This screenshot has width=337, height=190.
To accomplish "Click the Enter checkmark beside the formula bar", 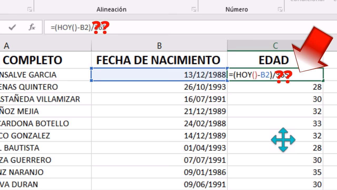I will coord(12,27).
